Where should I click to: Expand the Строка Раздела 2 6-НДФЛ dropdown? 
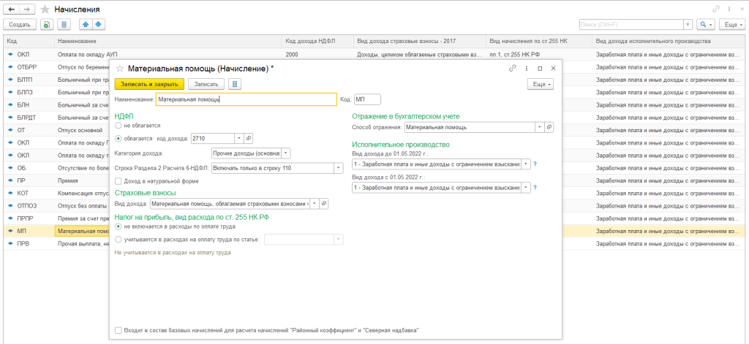pyautogui.click(x=338, y=168)
